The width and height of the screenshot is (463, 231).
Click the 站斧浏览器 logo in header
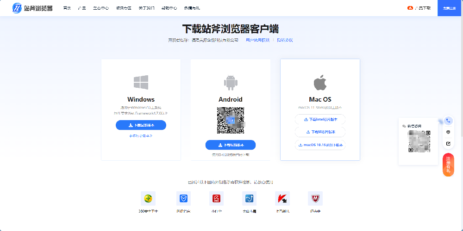click(x=32, y=8)
